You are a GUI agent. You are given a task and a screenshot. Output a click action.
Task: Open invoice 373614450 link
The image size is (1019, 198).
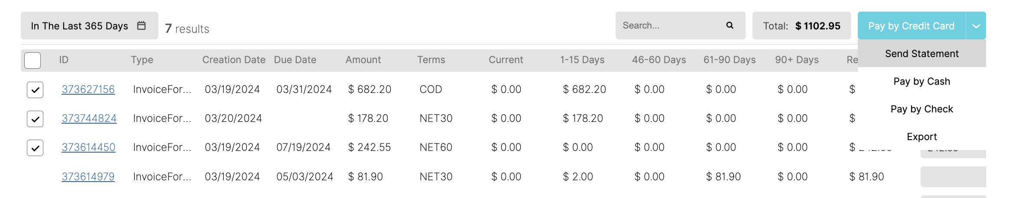click(x=88, y=147)
